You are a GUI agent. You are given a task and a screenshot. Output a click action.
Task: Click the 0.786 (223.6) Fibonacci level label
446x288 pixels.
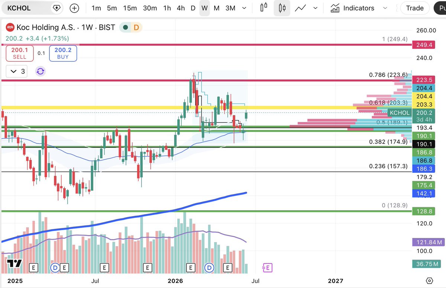[x=388, y=75]
